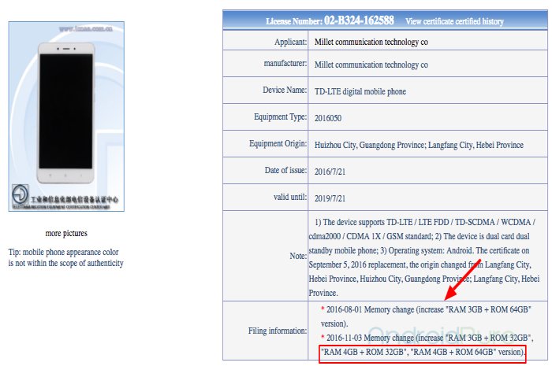The height and width of the screenshot is (366, 552).
Task: Click the red asterisk before 2016-08-01 entry
Action: [323, 309]
